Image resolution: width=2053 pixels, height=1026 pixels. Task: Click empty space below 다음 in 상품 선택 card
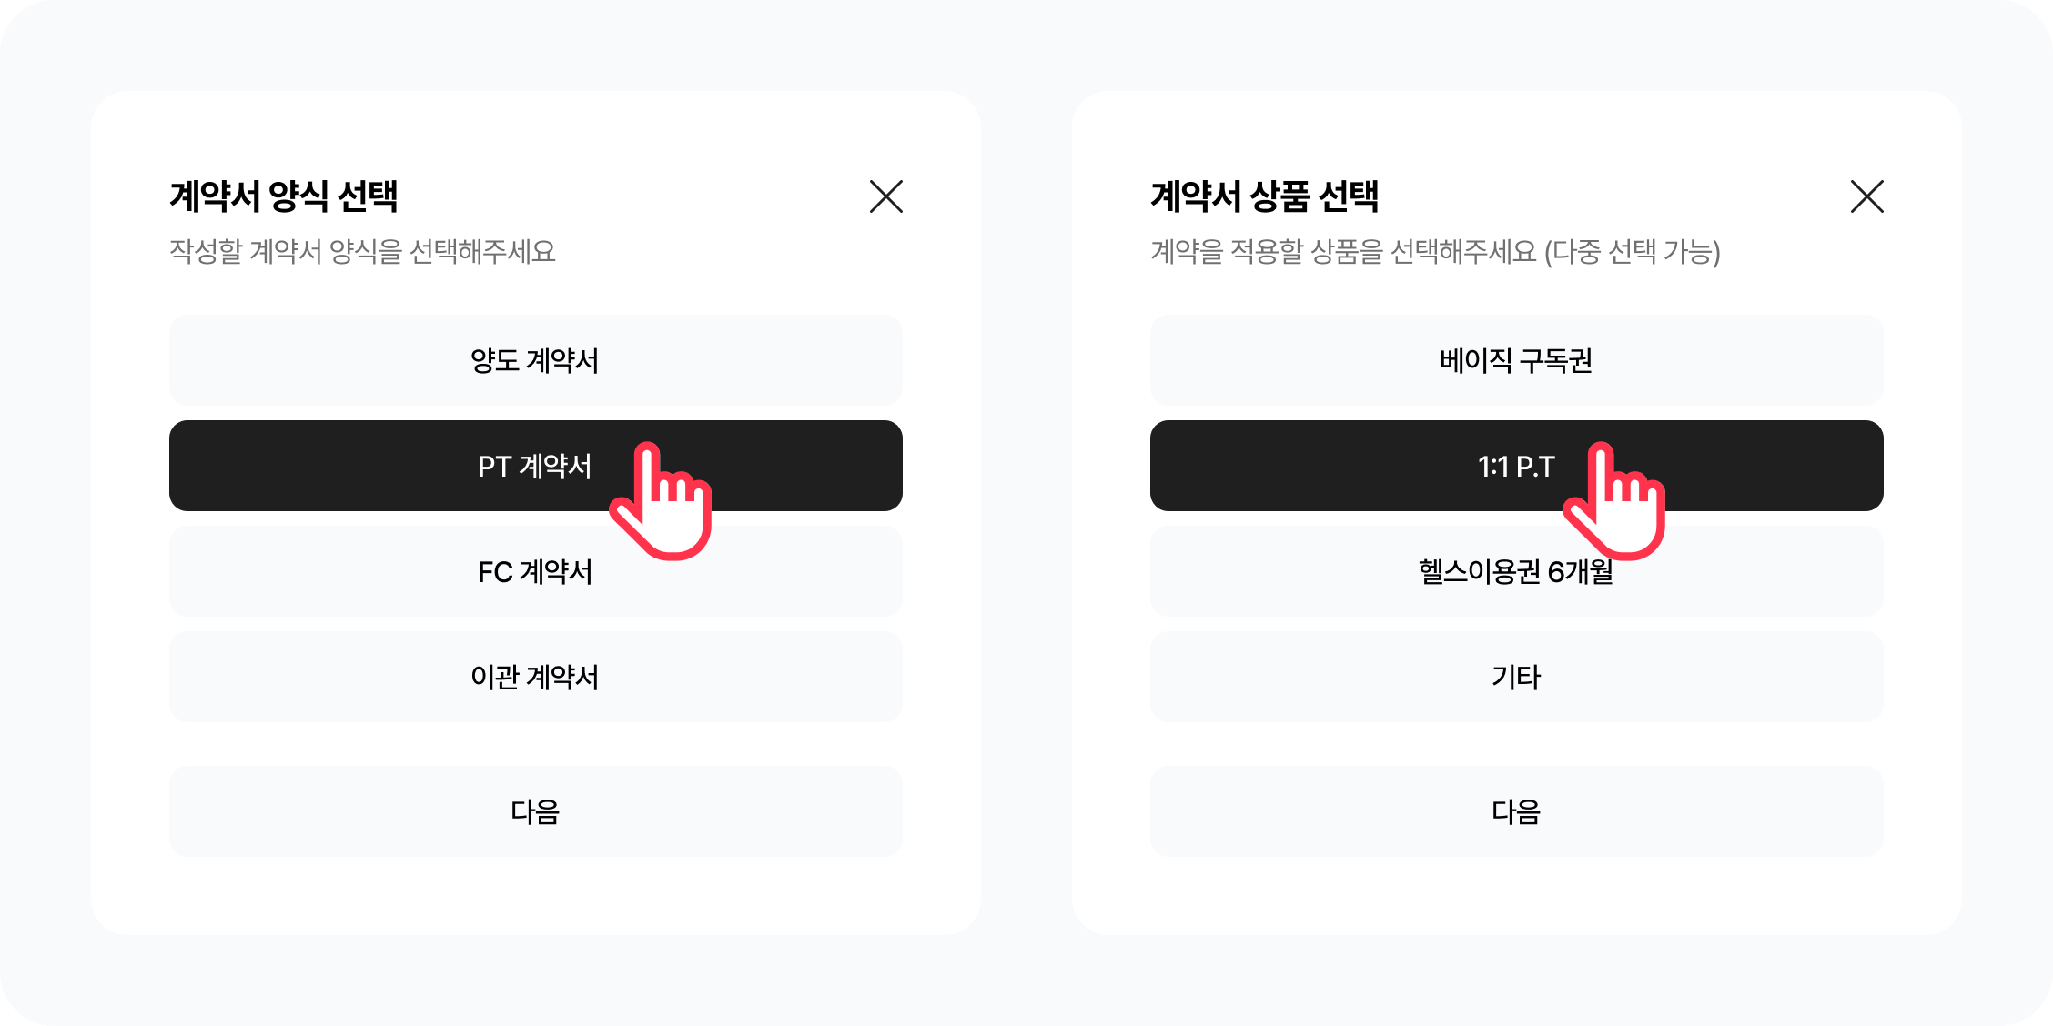pyautogui.click(x=1516, y=895)
